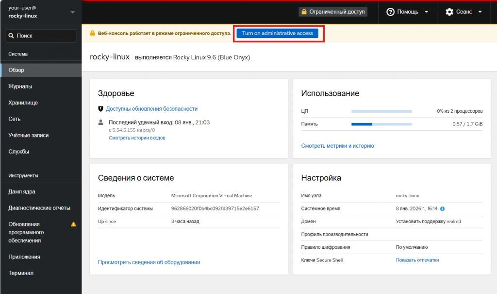The width and height of the screenshot is (497, 294).
Task: Click the Turn on administrative access button
Action: pyautogui.click(x=278, y=34)
